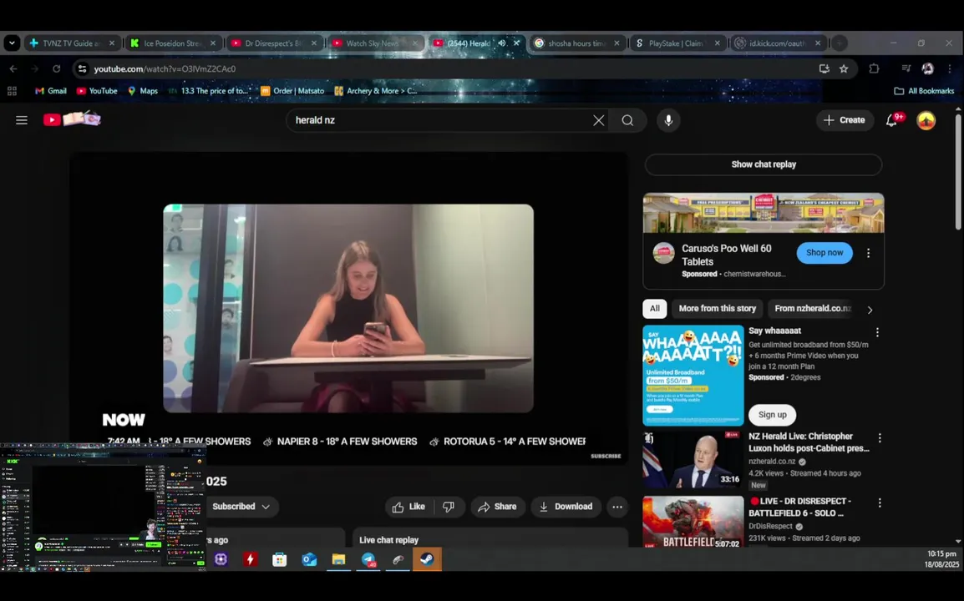
Task: Open more actions ellipsis under the video
Action: [x=617, y=507]
